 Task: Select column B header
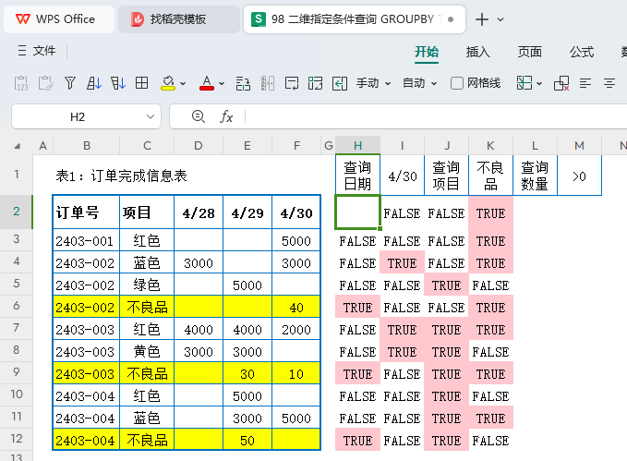pos(87,146)
